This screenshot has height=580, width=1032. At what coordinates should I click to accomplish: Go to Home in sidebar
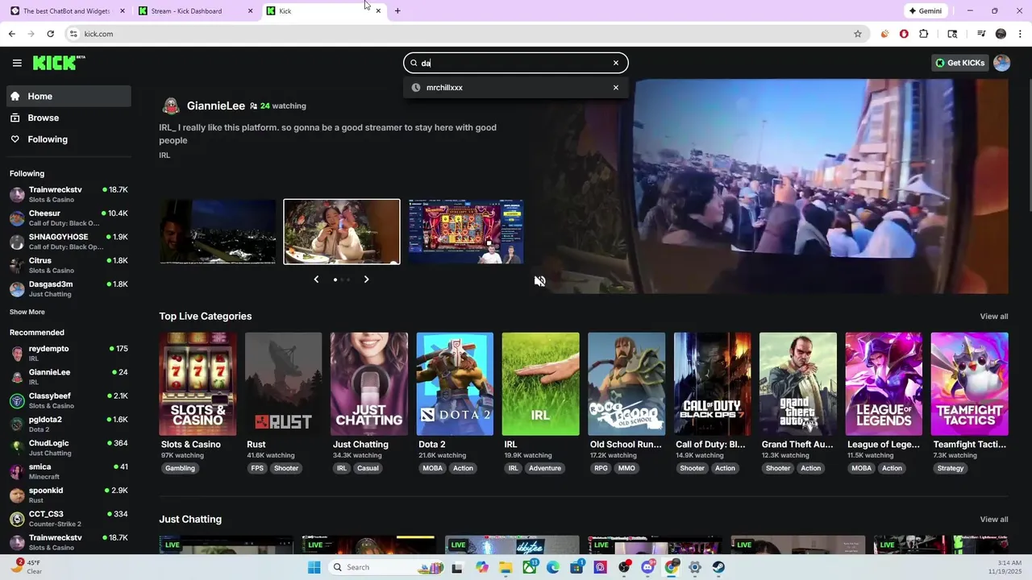69,96
